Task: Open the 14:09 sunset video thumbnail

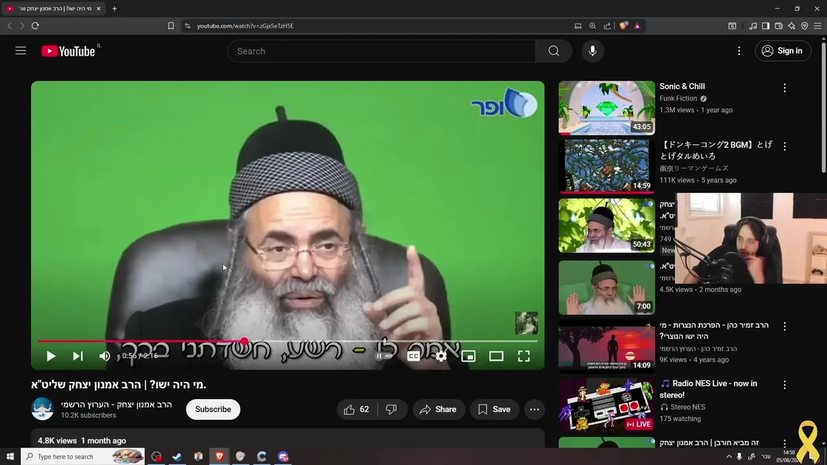Action: point(607,347)
